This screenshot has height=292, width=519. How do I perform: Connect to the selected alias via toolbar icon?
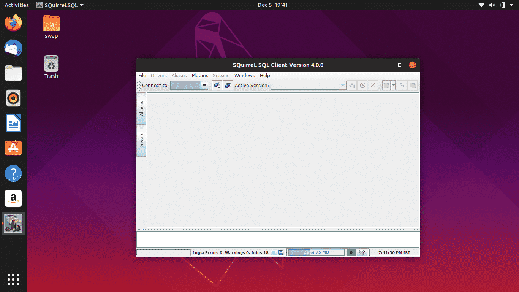click(217, 85)
